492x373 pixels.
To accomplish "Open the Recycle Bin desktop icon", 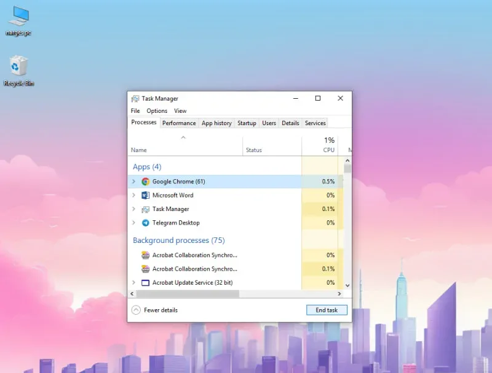I will tap(18, 71).
